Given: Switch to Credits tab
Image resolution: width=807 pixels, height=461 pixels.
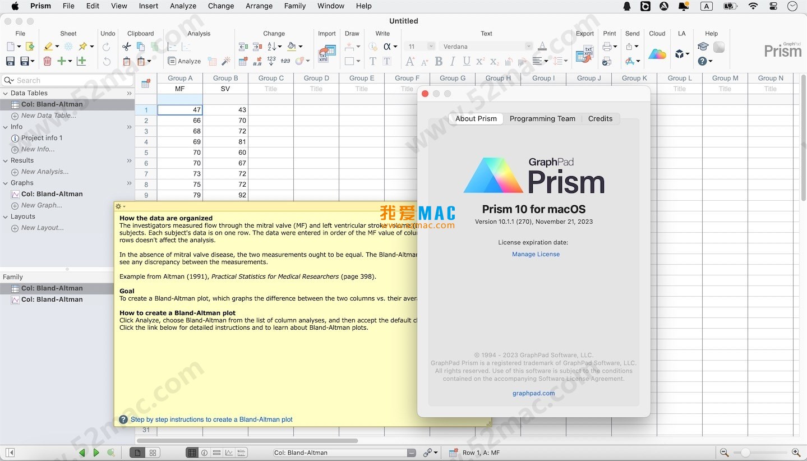Looking at the screenshot, I should coord(600,118).
